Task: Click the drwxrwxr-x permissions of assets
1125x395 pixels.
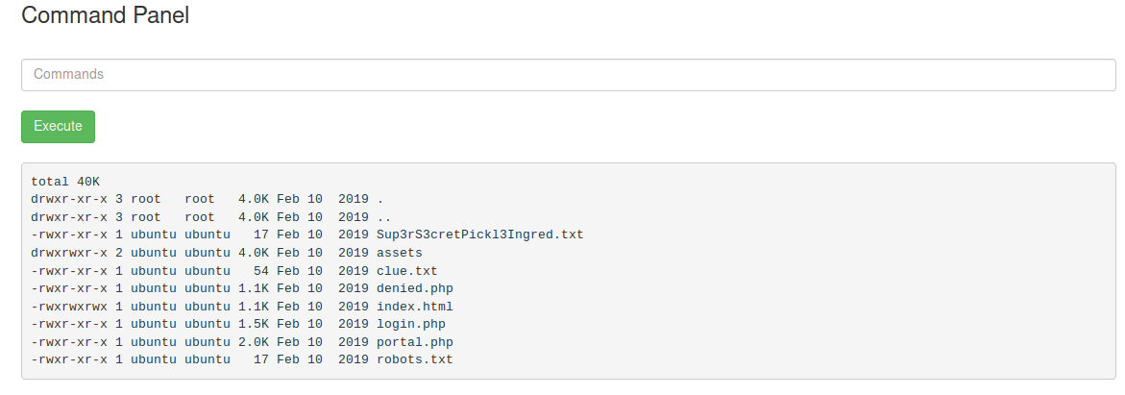Action: (x=69, y=253)
